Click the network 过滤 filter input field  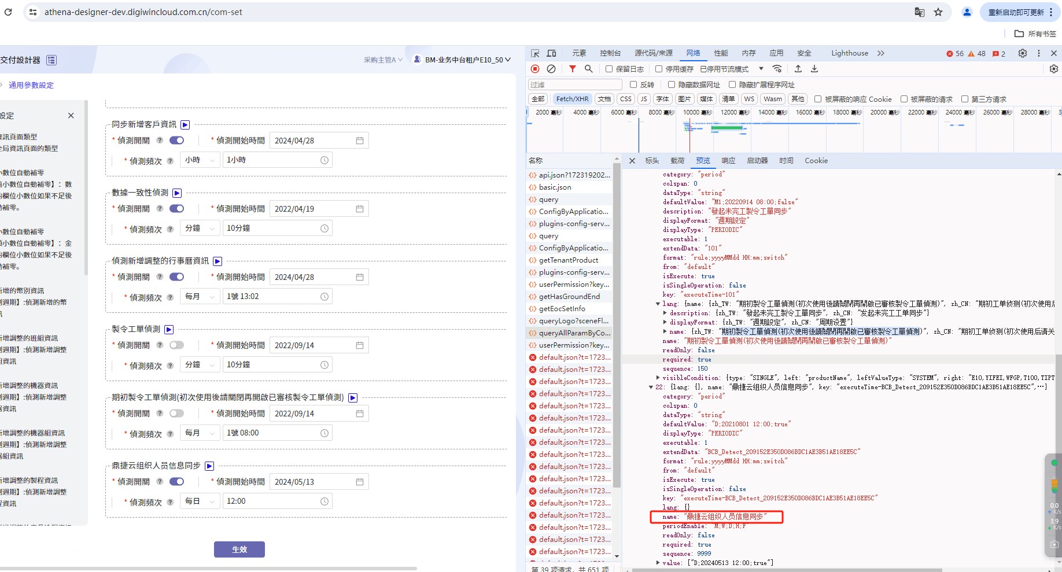pos(575,84)
